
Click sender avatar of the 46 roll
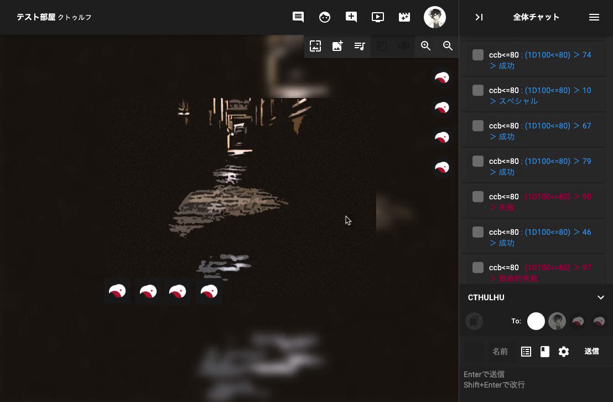478,232
